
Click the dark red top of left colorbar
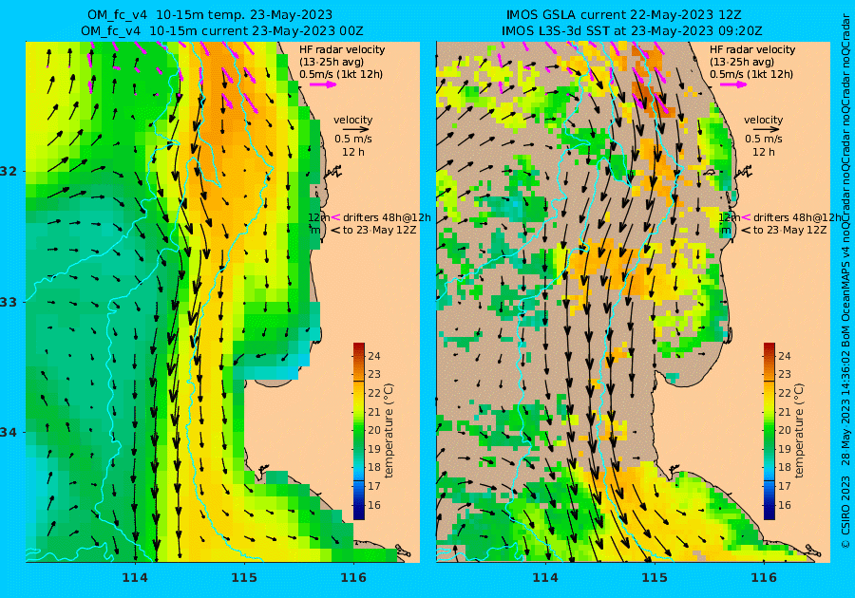tap(359, 346)
